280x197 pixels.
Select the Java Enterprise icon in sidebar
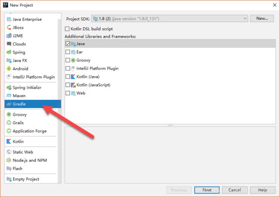point(9,19)
